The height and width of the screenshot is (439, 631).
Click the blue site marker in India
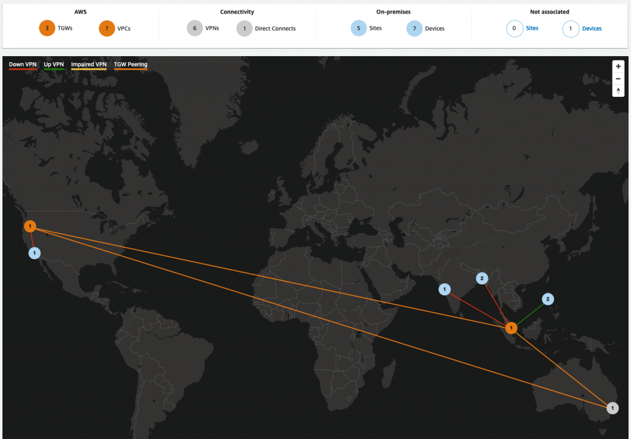[x=444, y=289]
